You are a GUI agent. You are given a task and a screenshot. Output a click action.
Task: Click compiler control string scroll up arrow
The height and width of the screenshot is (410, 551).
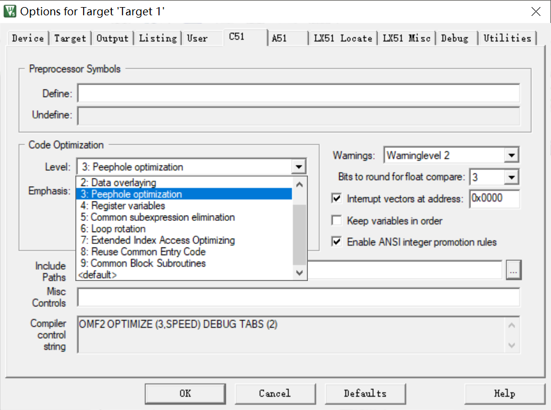tap(512, 325)
